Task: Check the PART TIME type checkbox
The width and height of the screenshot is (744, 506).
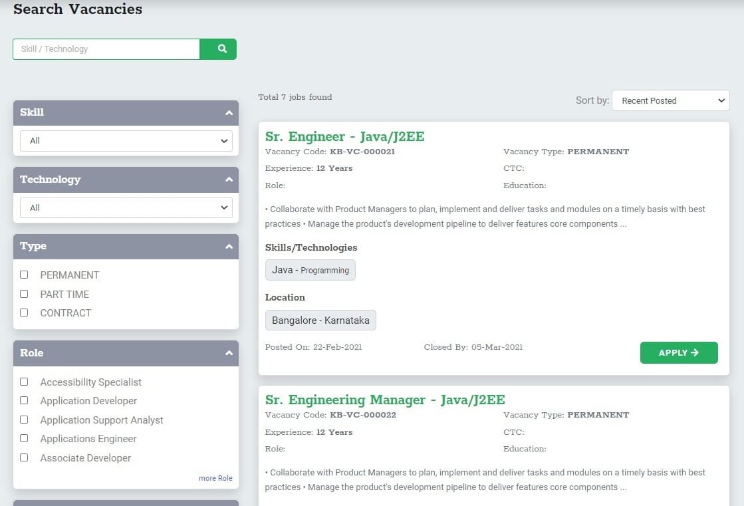Action: pyautogui.click(x=24, y=294)
